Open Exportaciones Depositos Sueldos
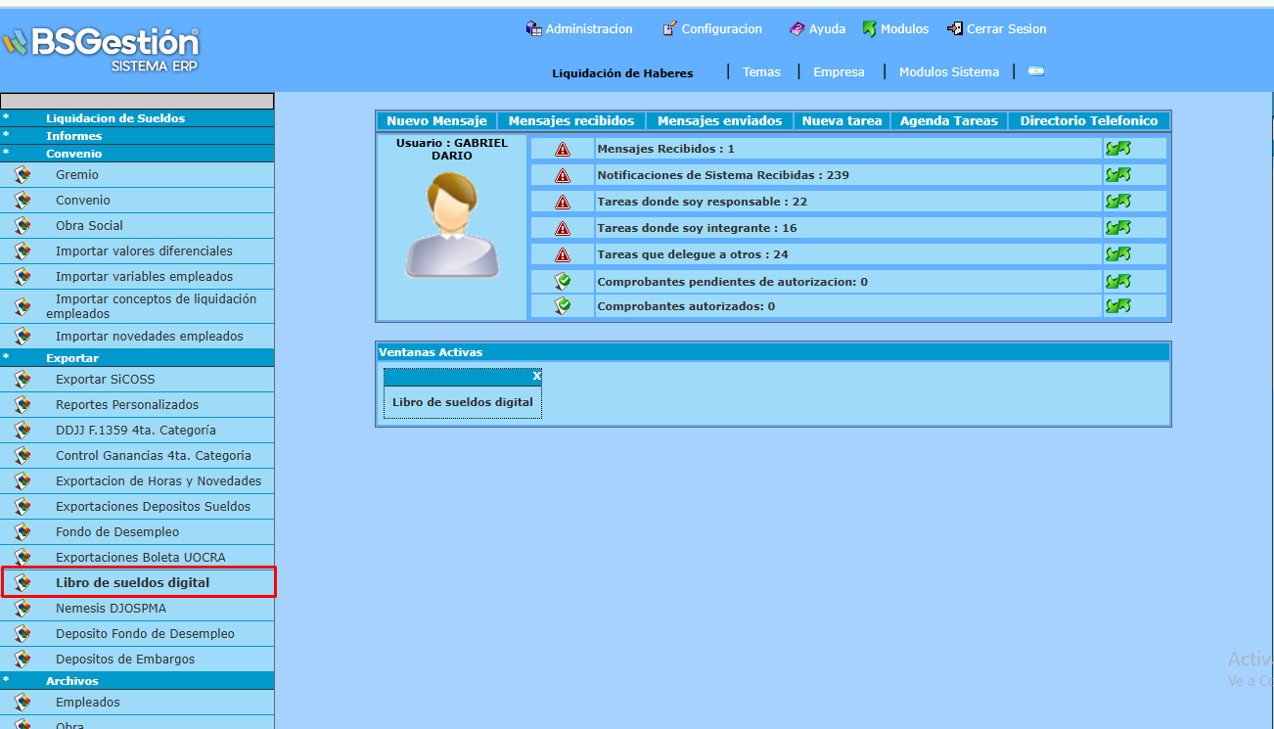The image size is (1274, 729). tap(153, 507)
